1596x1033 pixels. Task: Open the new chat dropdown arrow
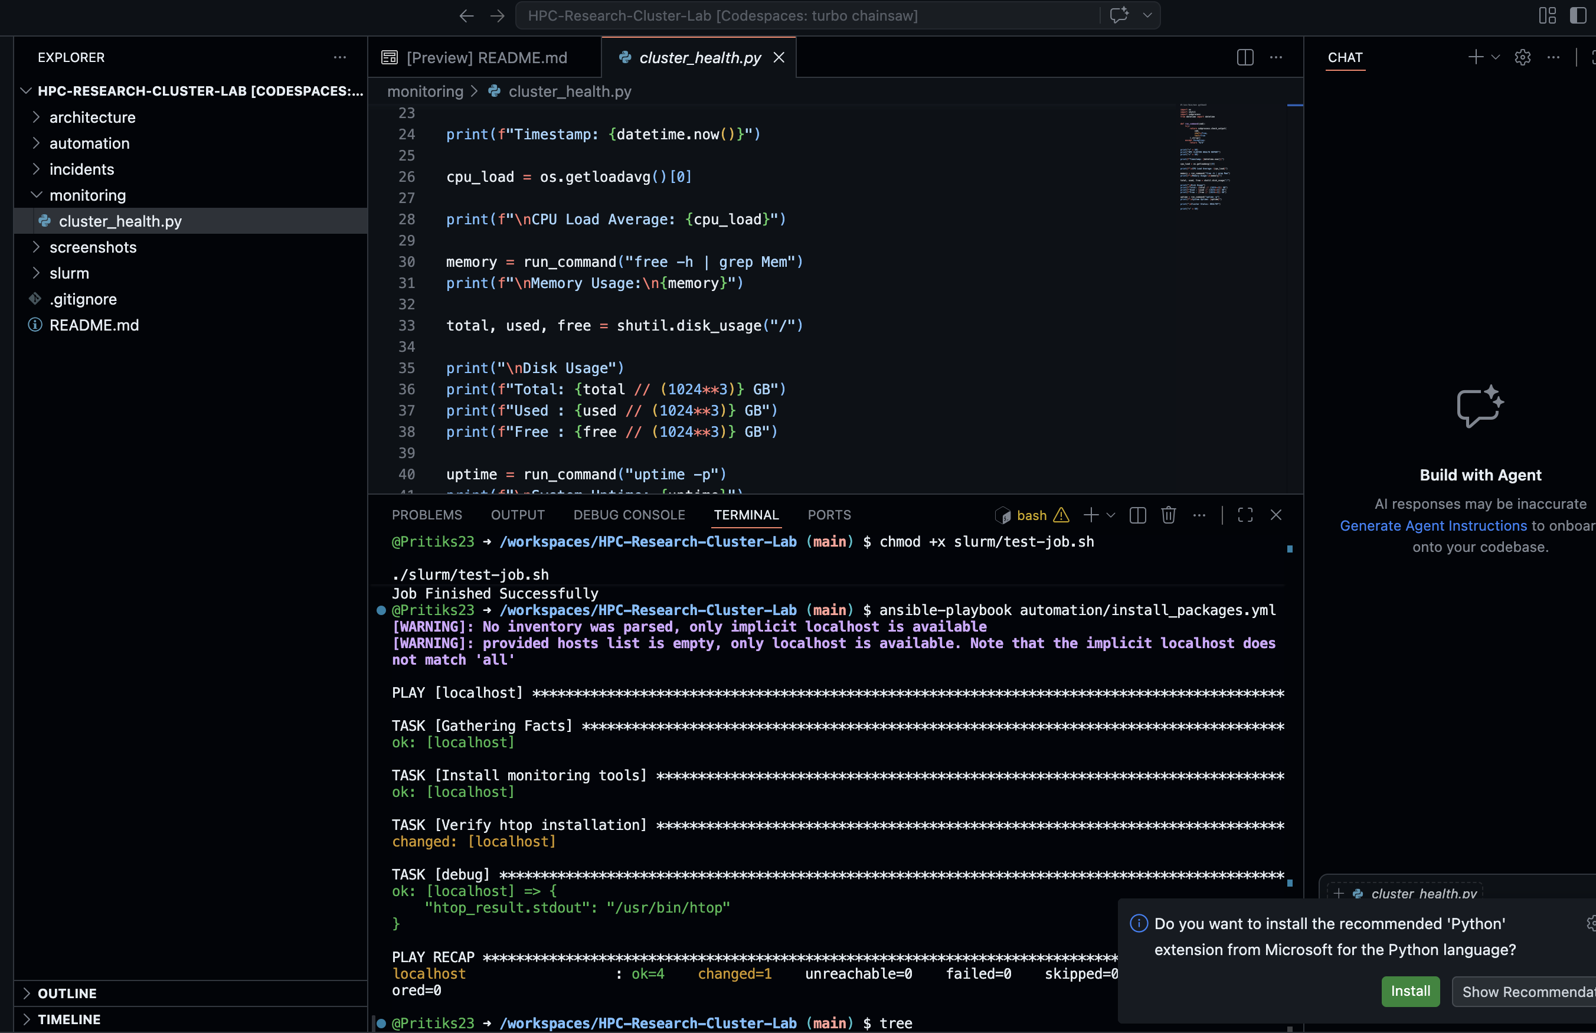(x=1496, y=58)
